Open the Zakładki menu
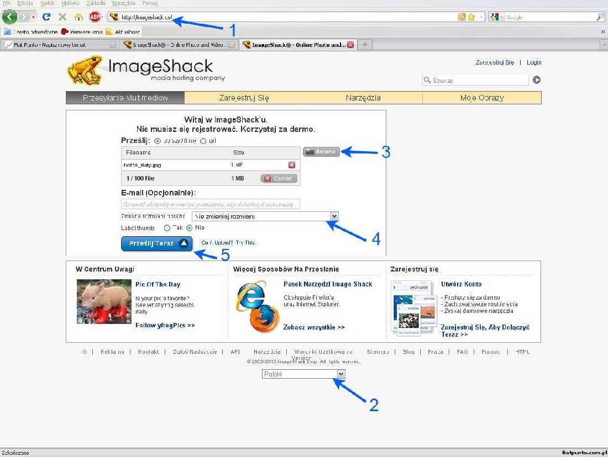 [x=96, y=3]
